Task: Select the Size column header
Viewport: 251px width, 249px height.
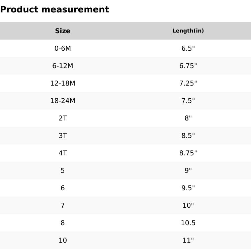Action: [63, 31]
